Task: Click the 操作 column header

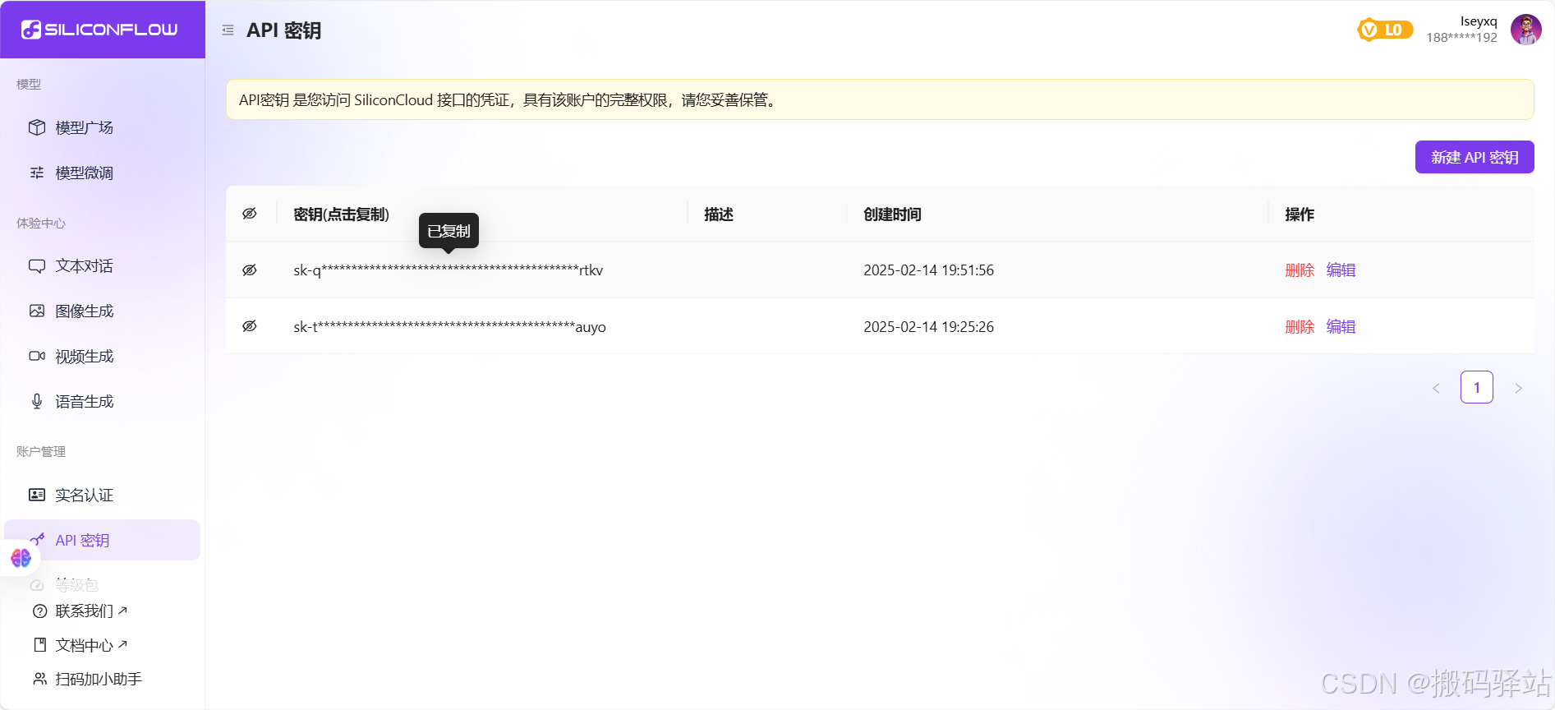Action: point(1300,214)
